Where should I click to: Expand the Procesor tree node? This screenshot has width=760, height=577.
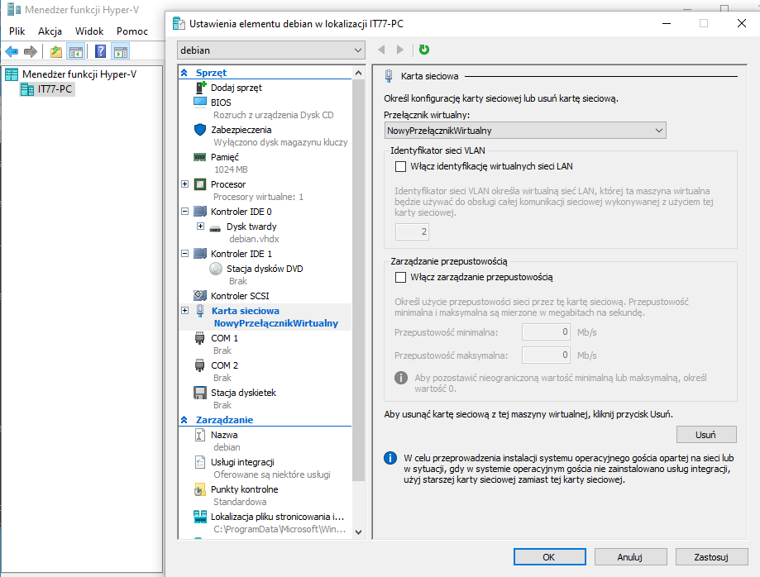tap(184, 184)
